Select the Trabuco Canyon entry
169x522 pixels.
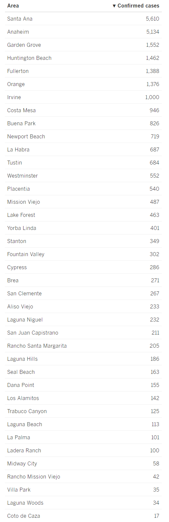[x=27, y=411]
